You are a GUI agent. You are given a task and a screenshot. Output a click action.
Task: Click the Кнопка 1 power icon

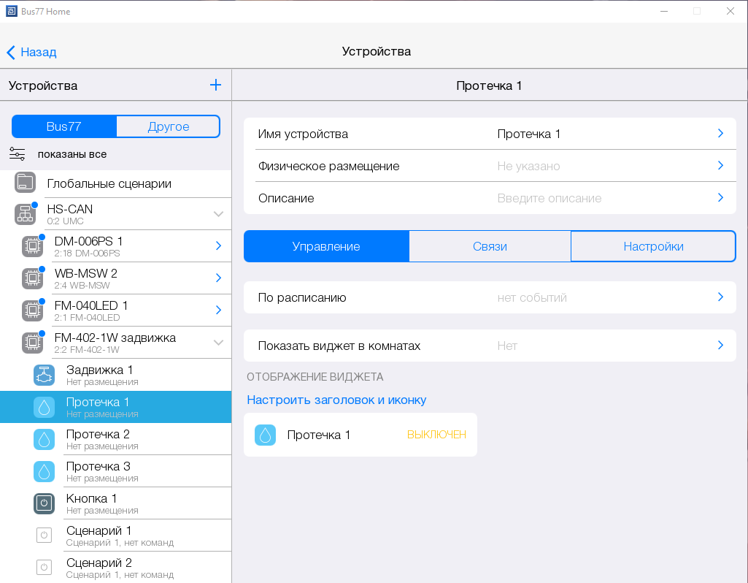coord(44,503)
